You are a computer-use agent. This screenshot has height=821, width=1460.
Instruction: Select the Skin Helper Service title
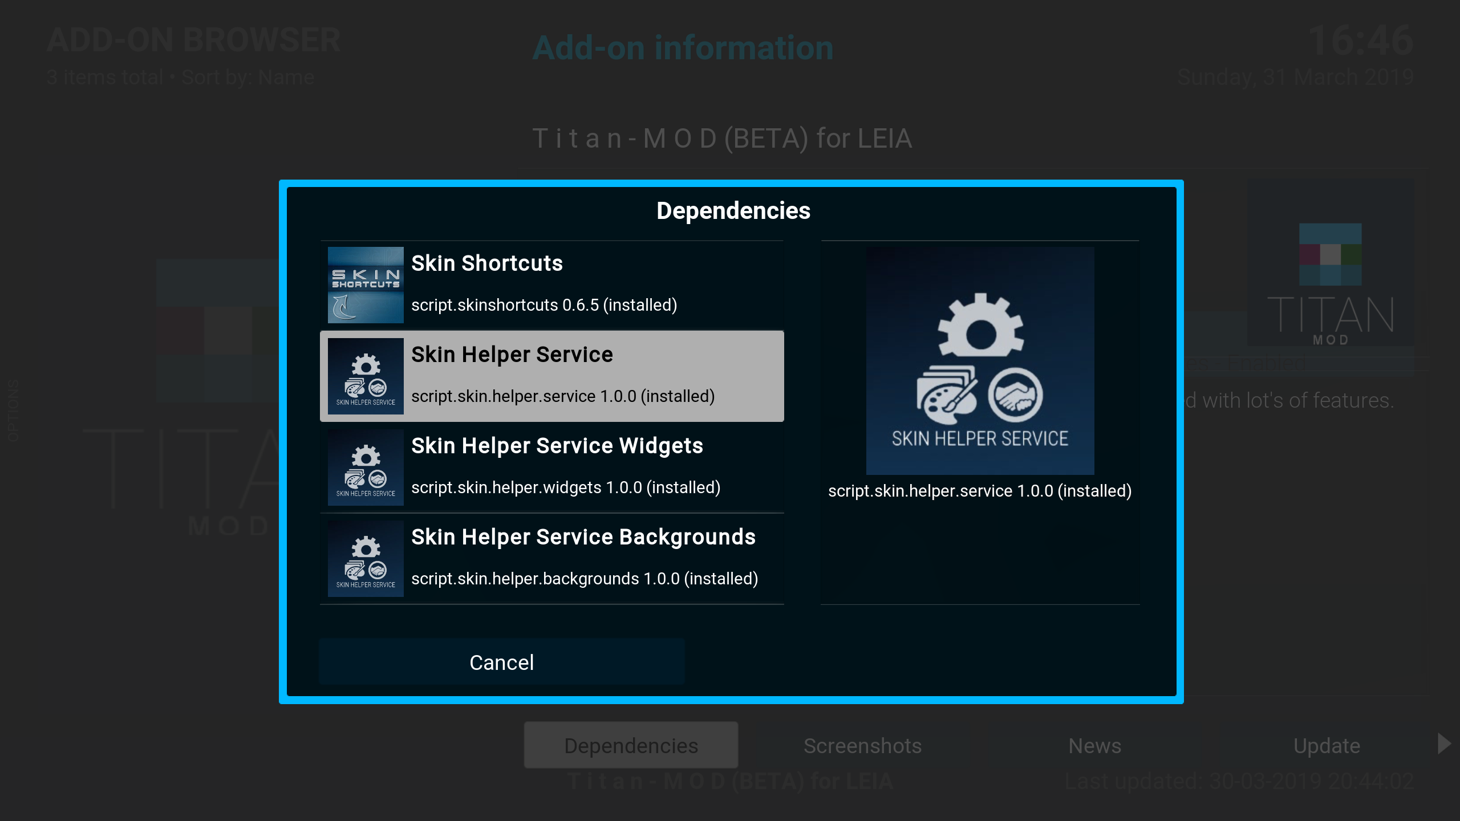(512, 355)
